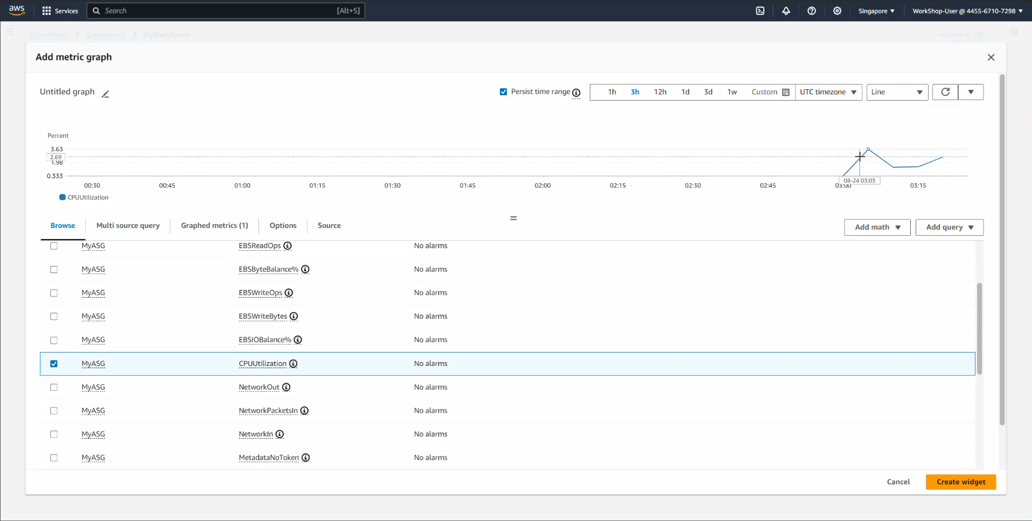The width and height of the screenshot is (1032, 521).
Task: Open the Singapore region selector
Action: (876, 11)
